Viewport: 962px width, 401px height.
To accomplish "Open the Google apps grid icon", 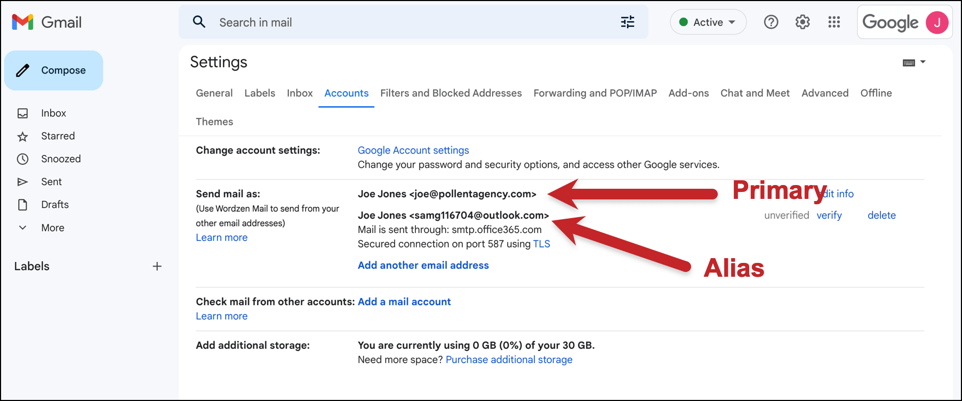I will (x=834, y=22).
